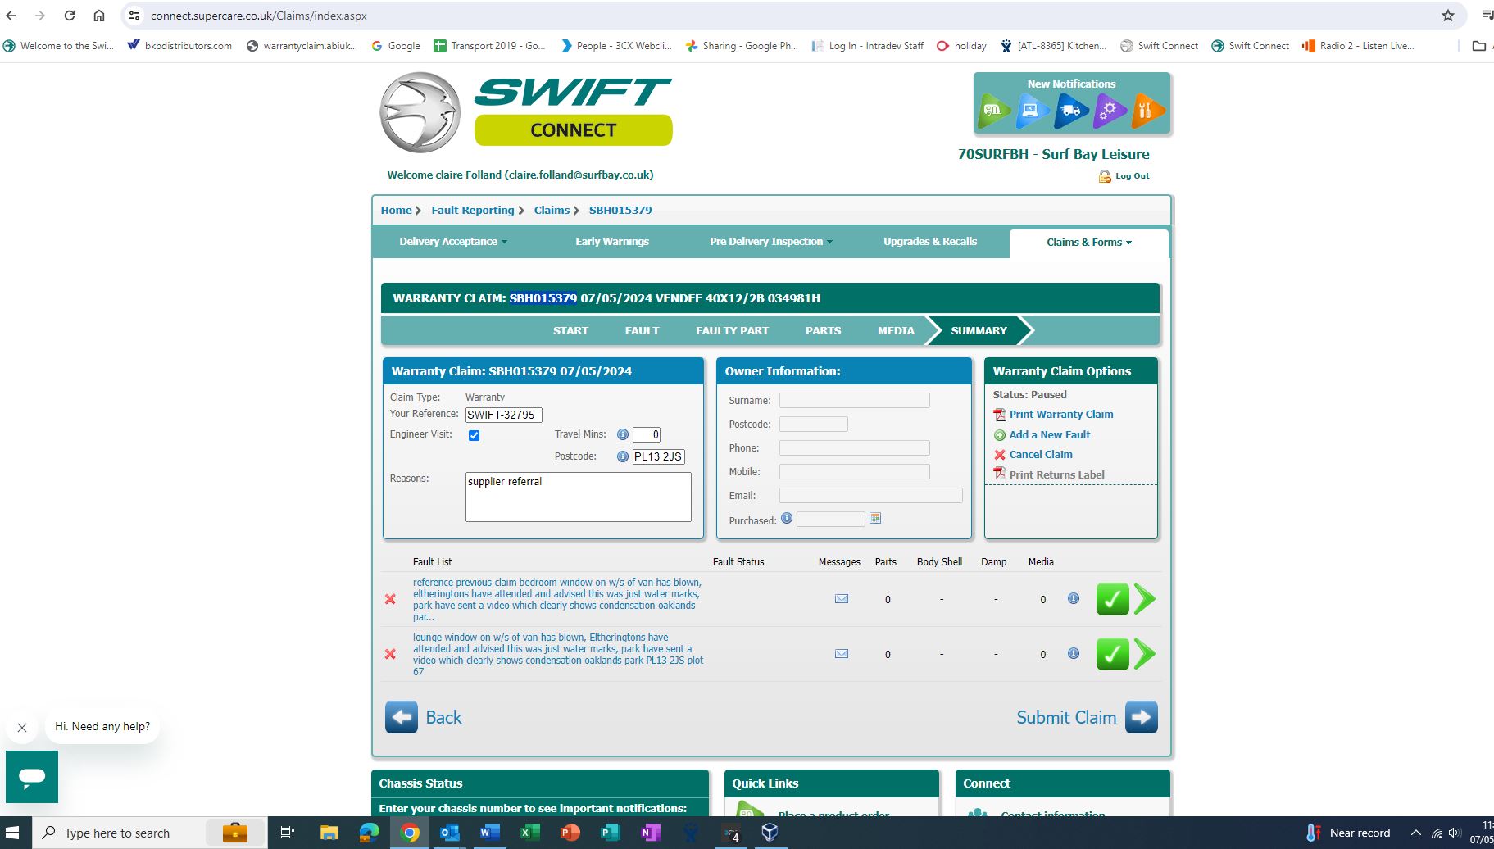The height and width of the screenshot is (849, 1494).
Task: Click green tick for lounge window fault
Action: [x=1112, y=654]
